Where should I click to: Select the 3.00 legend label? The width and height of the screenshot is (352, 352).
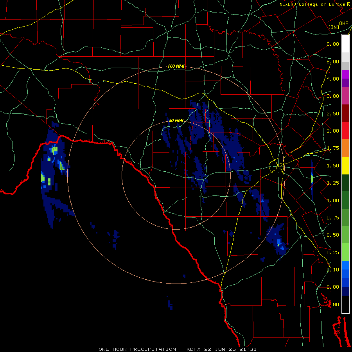(x=333, y=96)
